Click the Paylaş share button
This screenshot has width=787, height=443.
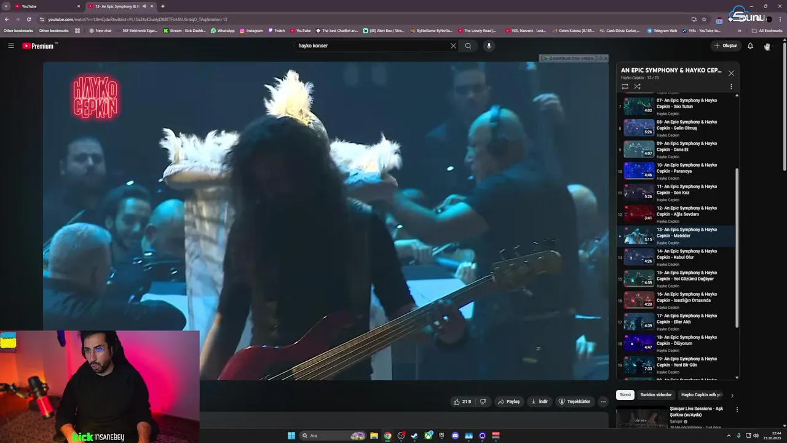509,401
